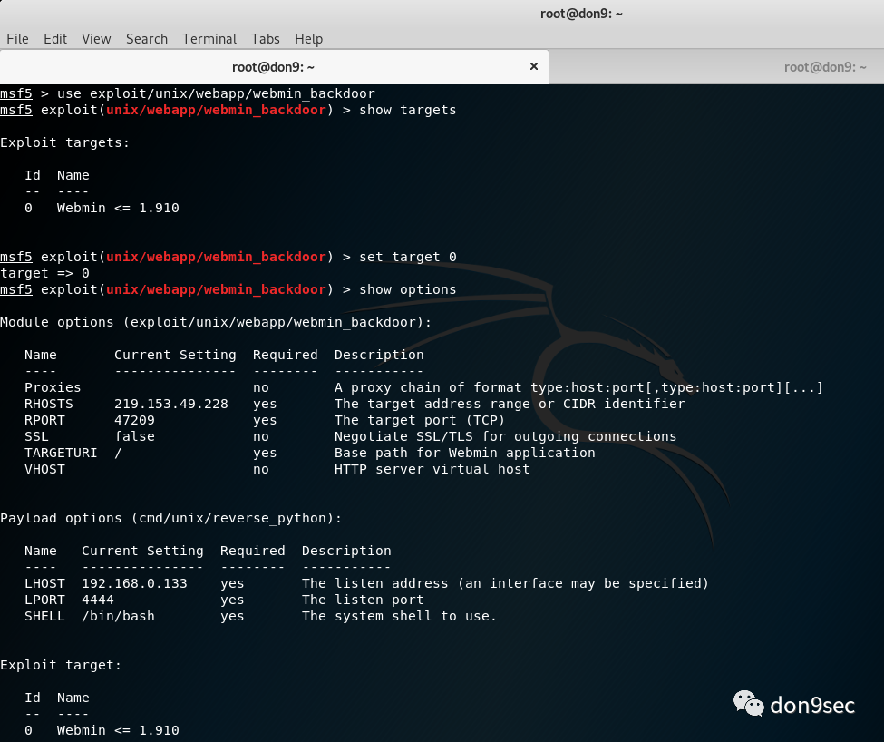The image size is (884, 742).
Task: Open the Help menu
Action: coord(308,39)
